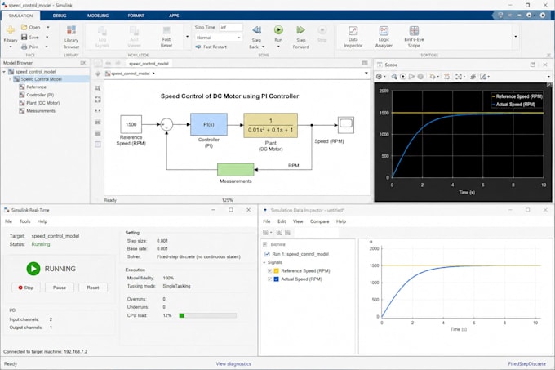Expand the Run button dropdown arrow
555x370 pixels.
pyautogui.click(x=278, y=47)
